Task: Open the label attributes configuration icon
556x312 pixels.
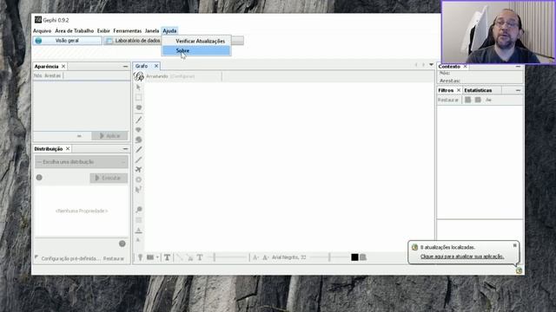Action: coord(363,257)
